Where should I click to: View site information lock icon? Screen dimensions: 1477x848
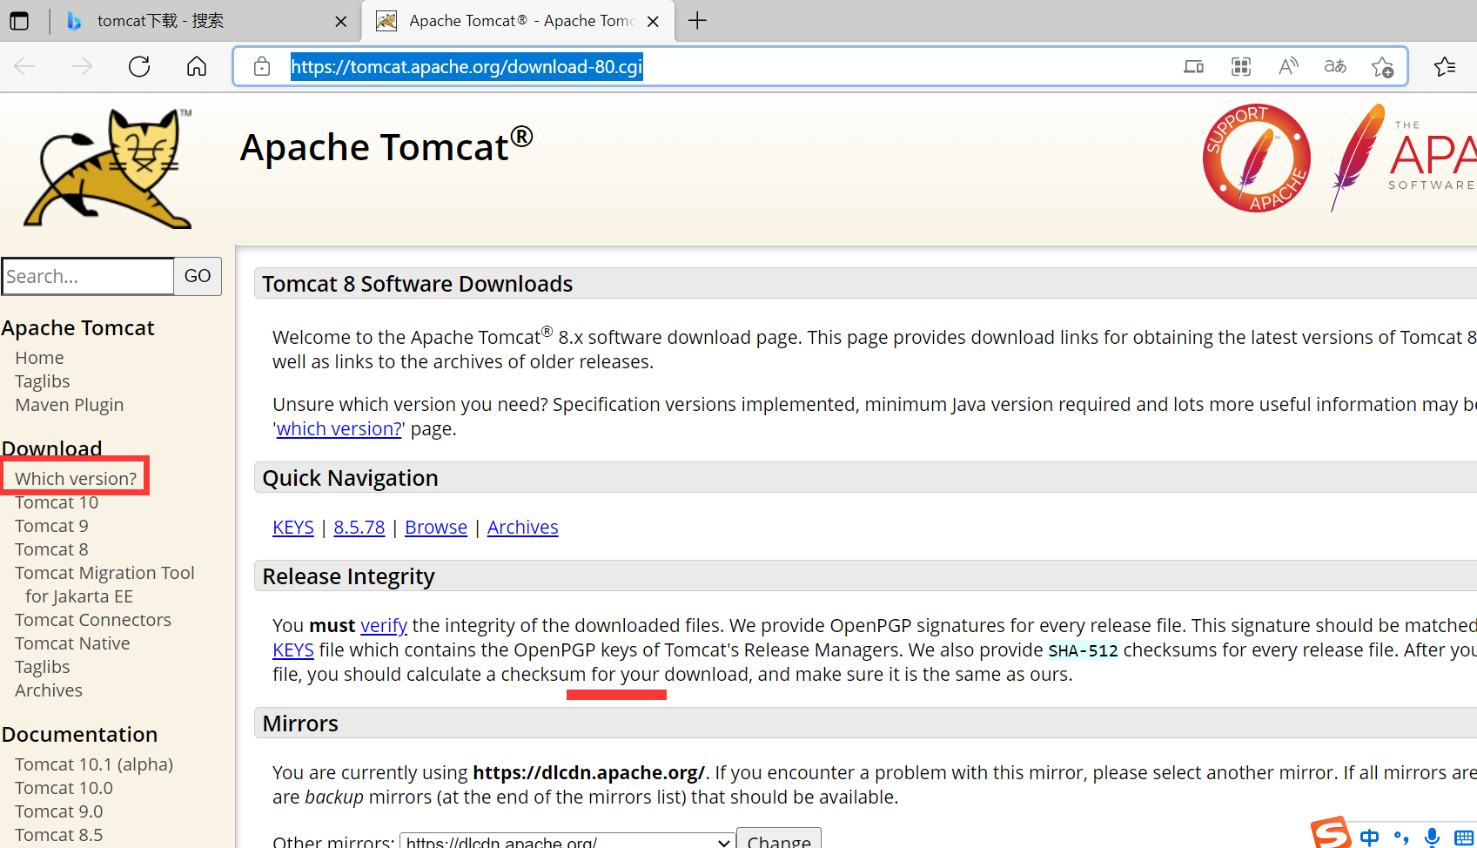click(x=262, y=66)
